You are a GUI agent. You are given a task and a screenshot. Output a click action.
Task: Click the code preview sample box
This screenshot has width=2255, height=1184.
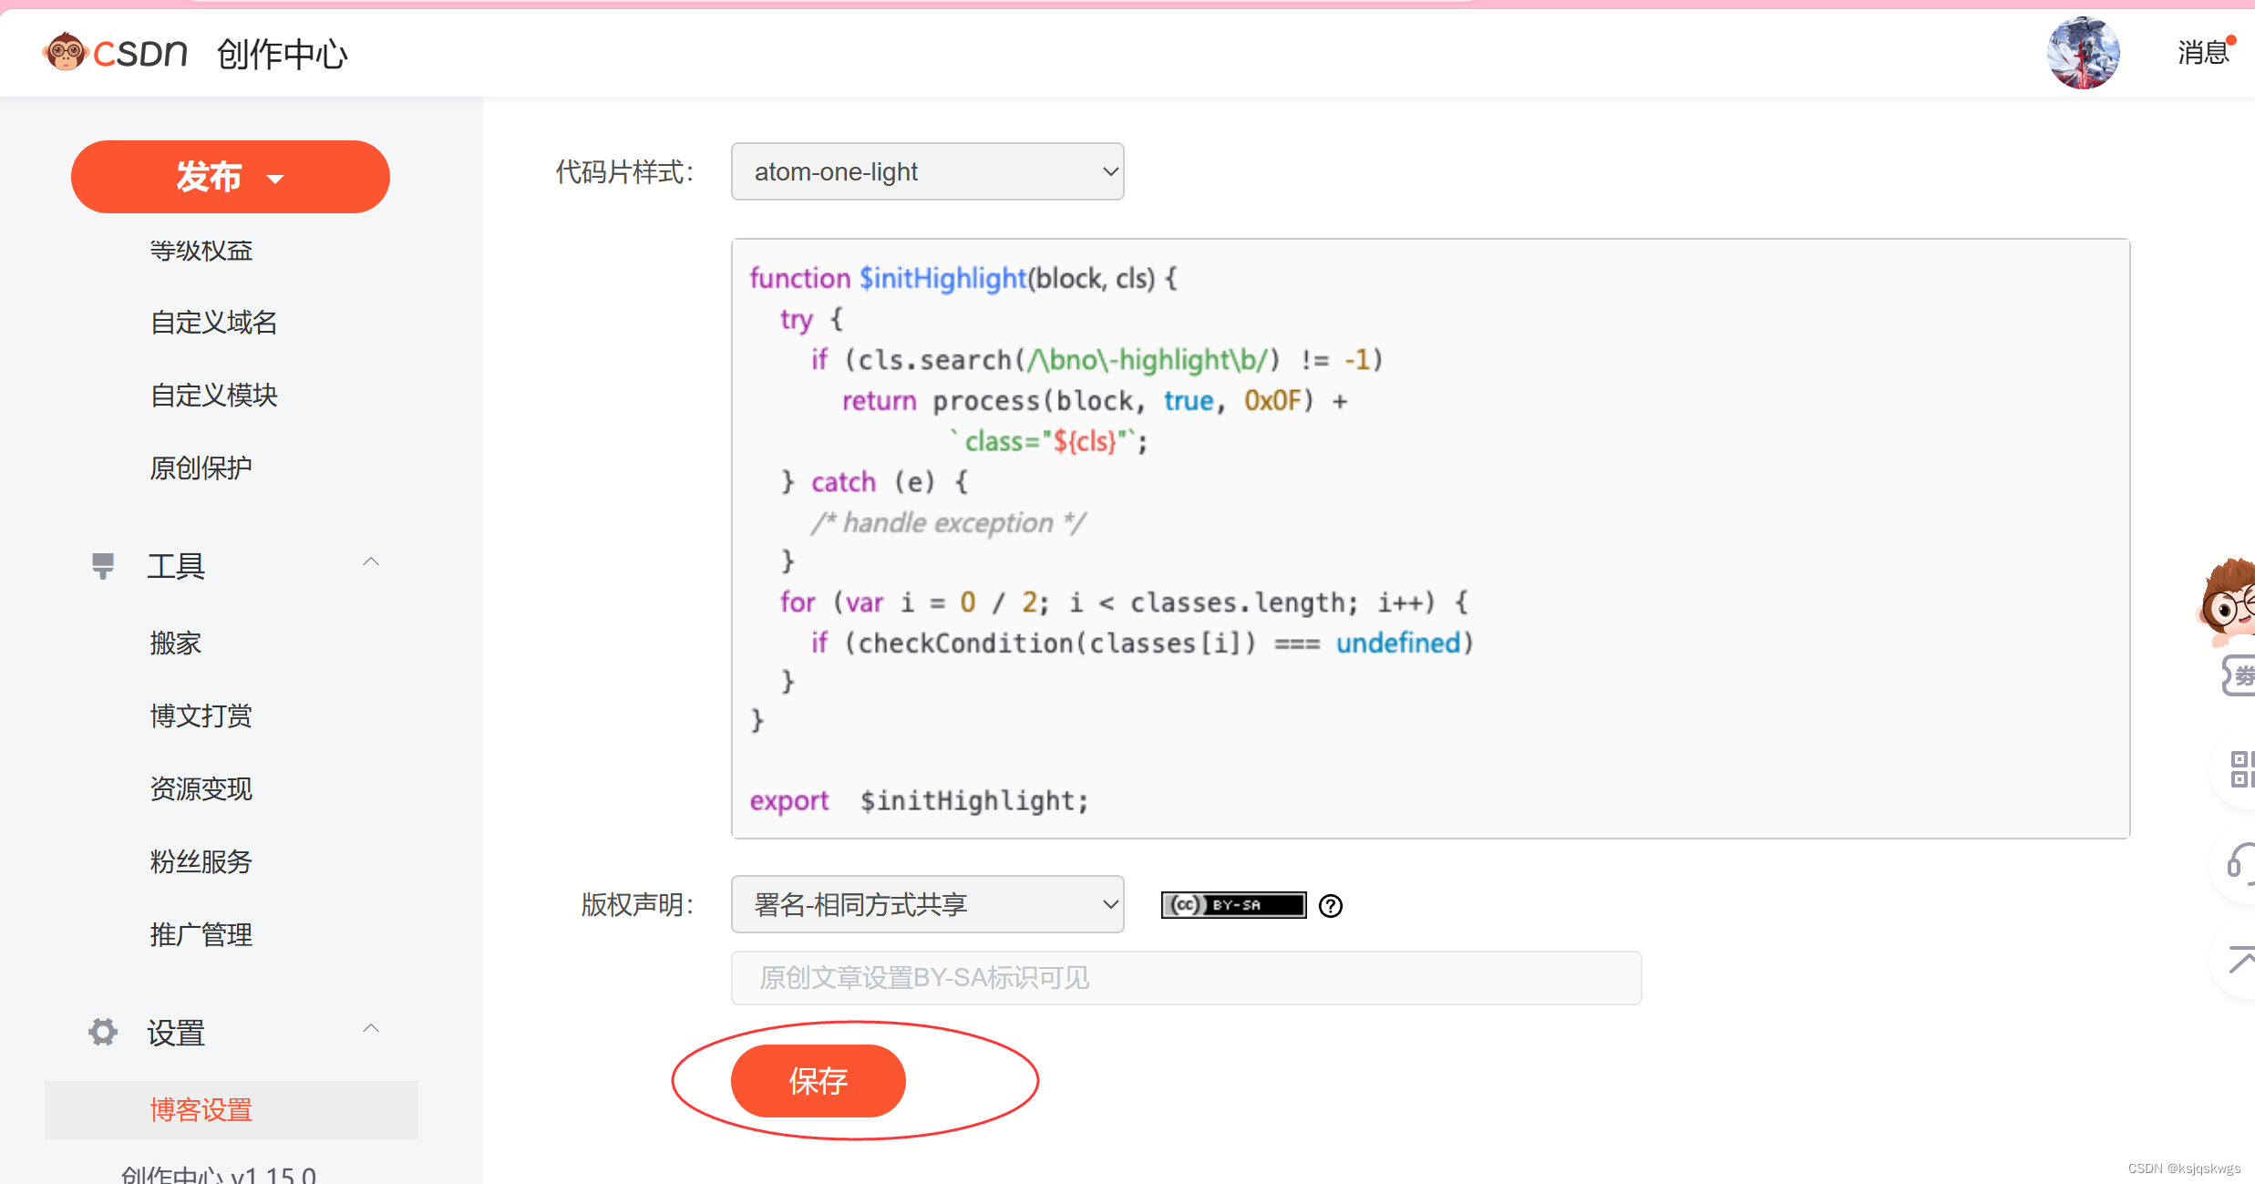pos(1430,539)
